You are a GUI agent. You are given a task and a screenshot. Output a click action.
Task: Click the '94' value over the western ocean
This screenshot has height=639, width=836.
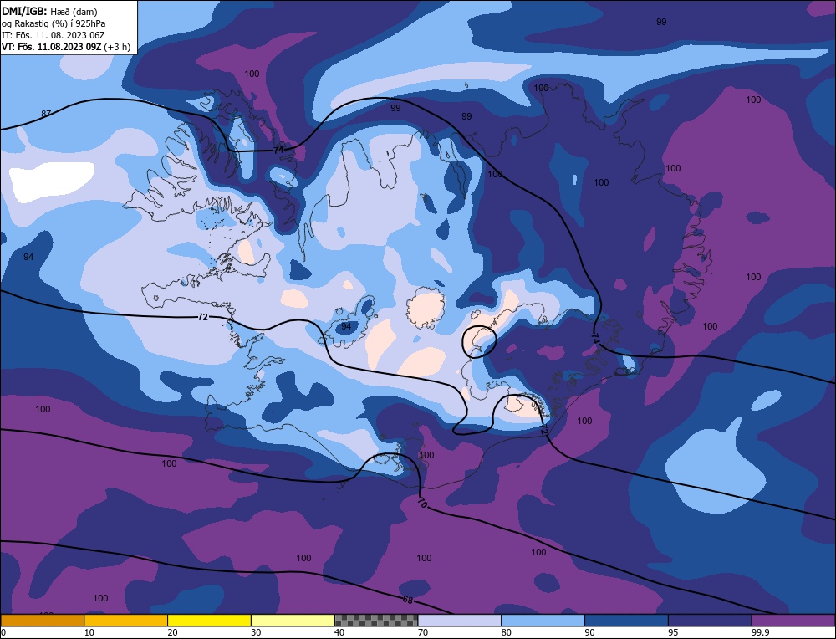tap(28, 257)
